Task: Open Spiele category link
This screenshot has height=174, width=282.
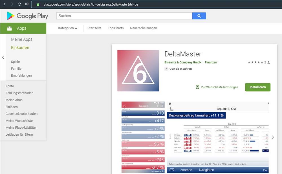Action: (15, 62)
